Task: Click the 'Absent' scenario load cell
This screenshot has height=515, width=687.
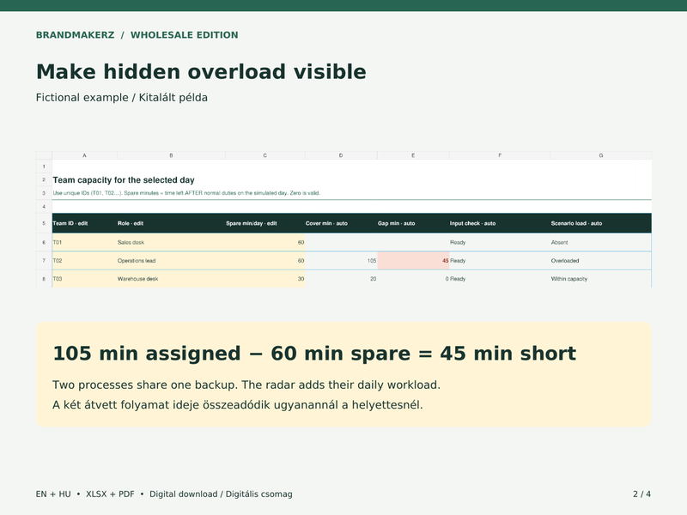Action: 601,242
